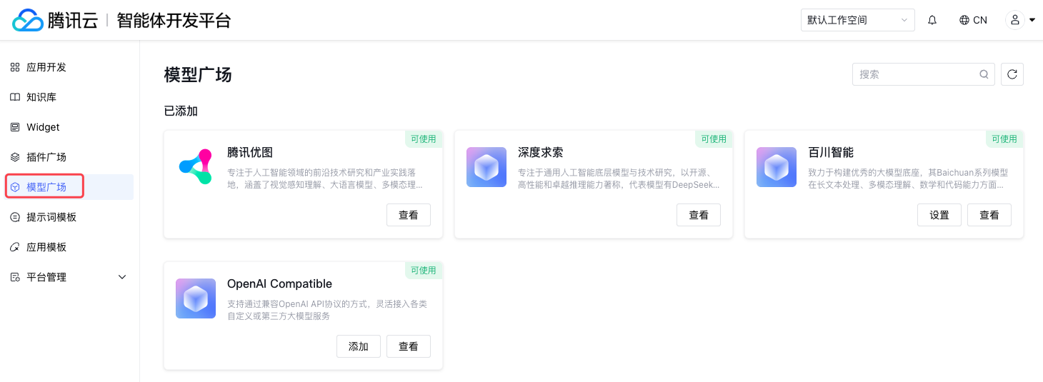Expand the 平台管理 chevron
This screenshot has width=1043, height=382.
pos(122,277)
